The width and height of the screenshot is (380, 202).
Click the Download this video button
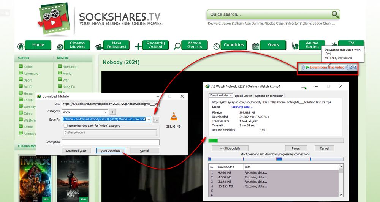(x=325, y=67)
